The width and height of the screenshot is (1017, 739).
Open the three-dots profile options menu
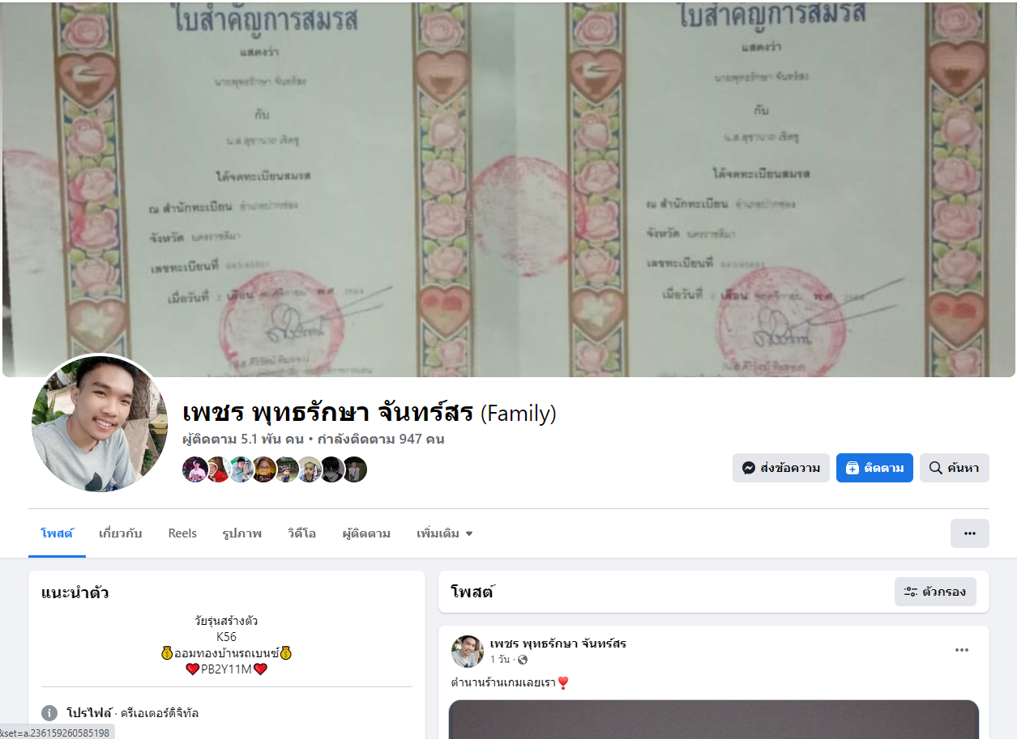click(969, 533)
